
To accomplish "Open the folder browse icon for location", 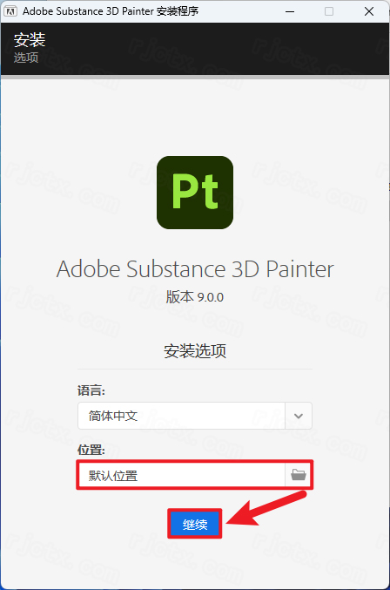I will click(299, 475).
